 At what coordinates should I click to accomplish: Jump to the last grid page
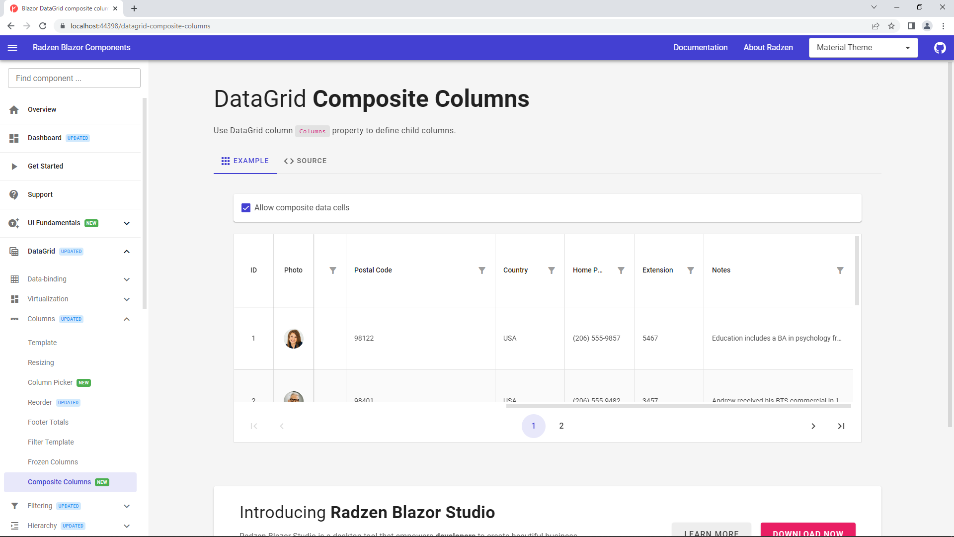click(841, 426)
